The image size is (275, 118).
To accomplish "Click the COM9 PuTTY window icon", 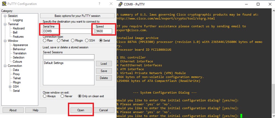I will click(120, 4).
